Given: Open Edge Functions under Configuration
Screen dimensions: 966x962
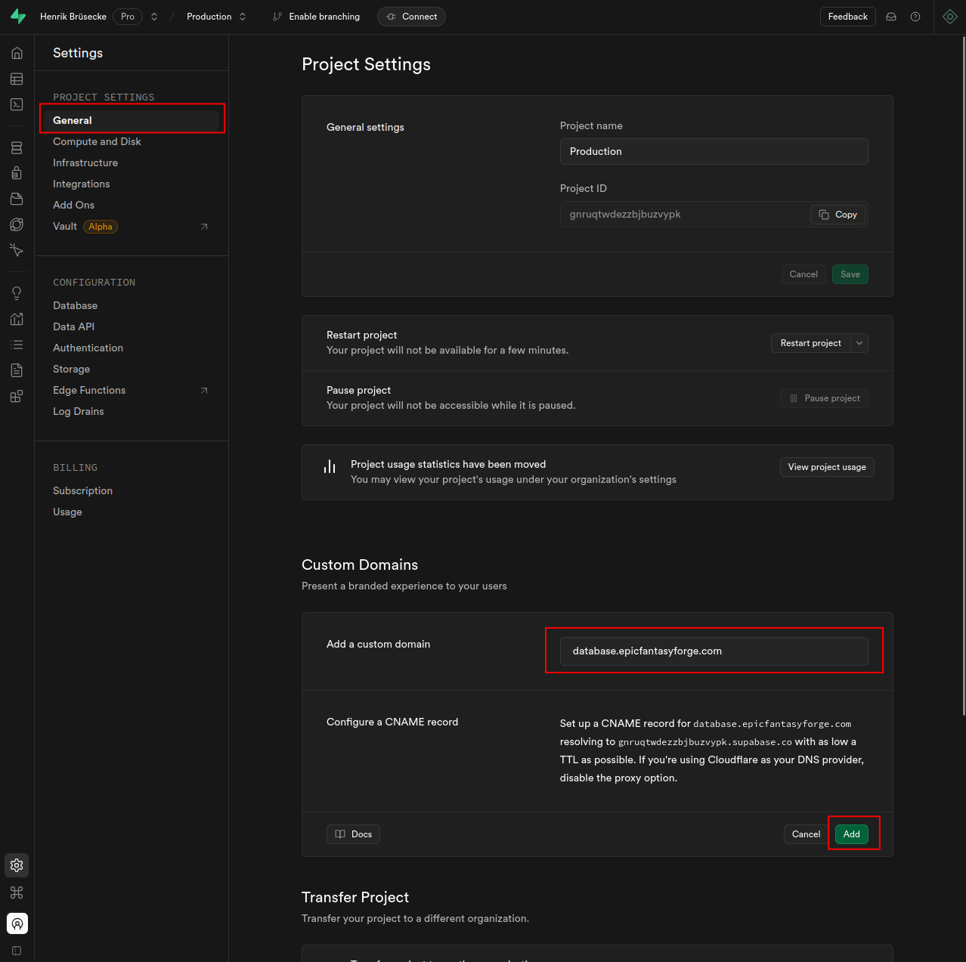Looking at the screenshot, I should 132,390.
